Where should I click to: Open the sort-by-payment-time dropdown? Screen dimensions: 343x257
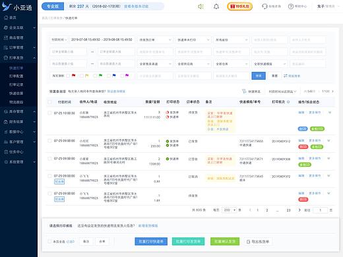click(282, 91)
